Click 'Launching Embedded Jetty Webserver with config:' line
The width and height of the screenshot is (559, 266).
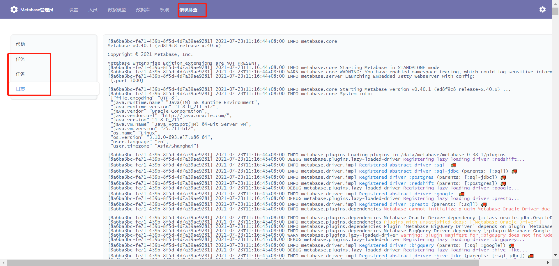click(x=291, y=76)
